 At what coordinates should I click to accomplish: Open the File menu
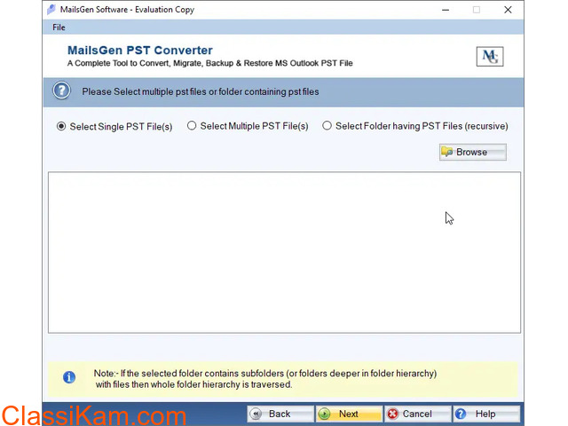pyautogui.click(x=59, y=28)
